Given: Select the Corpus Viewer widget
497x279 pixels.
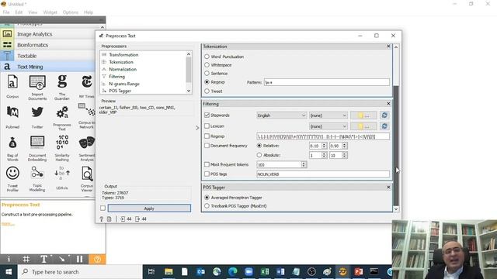Looking at the screenshot, I should pos(86,179).
